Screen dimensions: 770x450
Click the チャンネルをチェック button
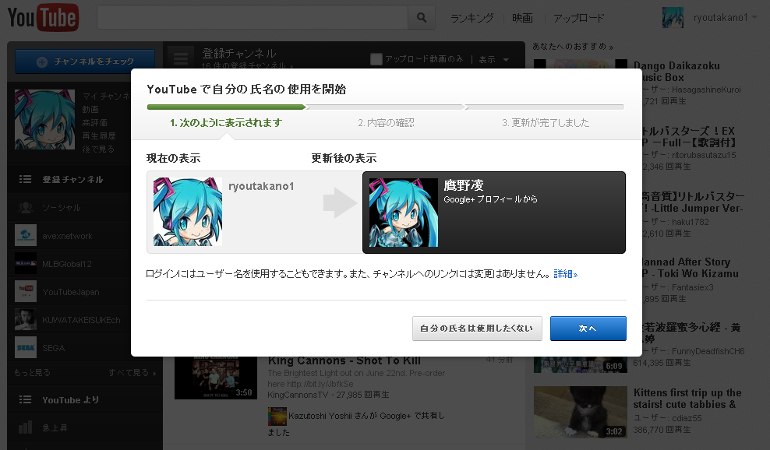tap(85, 62)
